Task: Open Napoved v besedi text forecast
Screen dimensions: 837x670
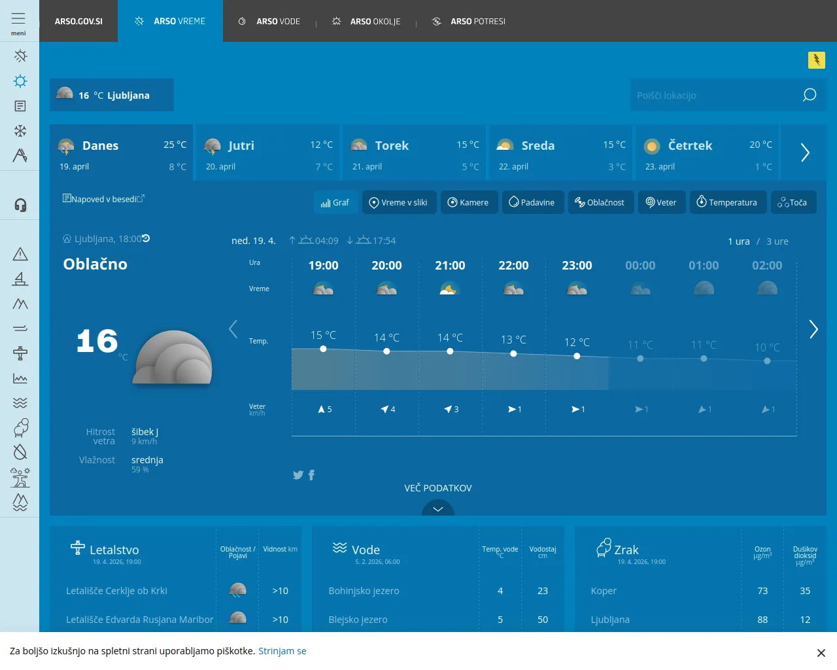Action: 103,200
